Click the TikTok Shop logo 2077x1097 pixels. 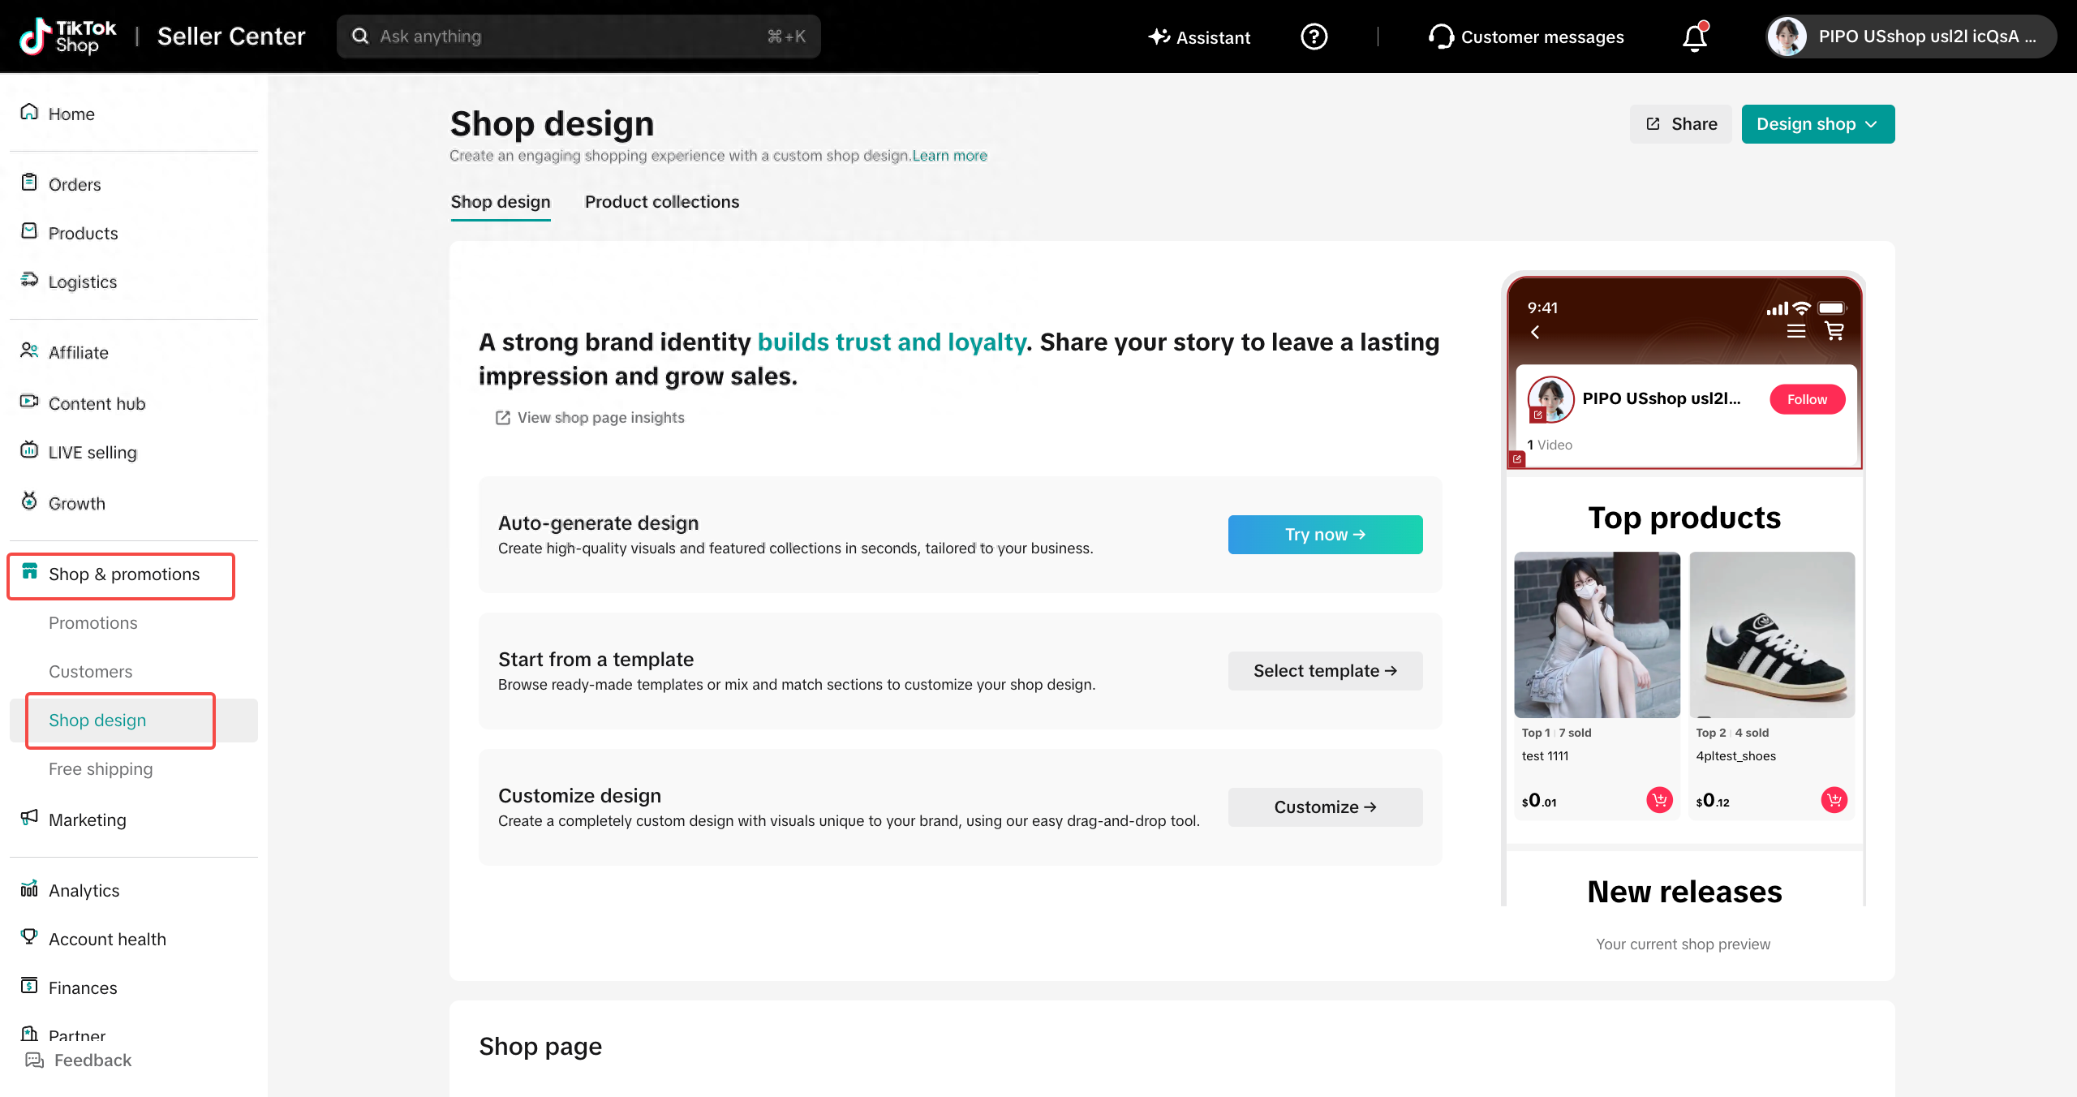tap(68, 37)
